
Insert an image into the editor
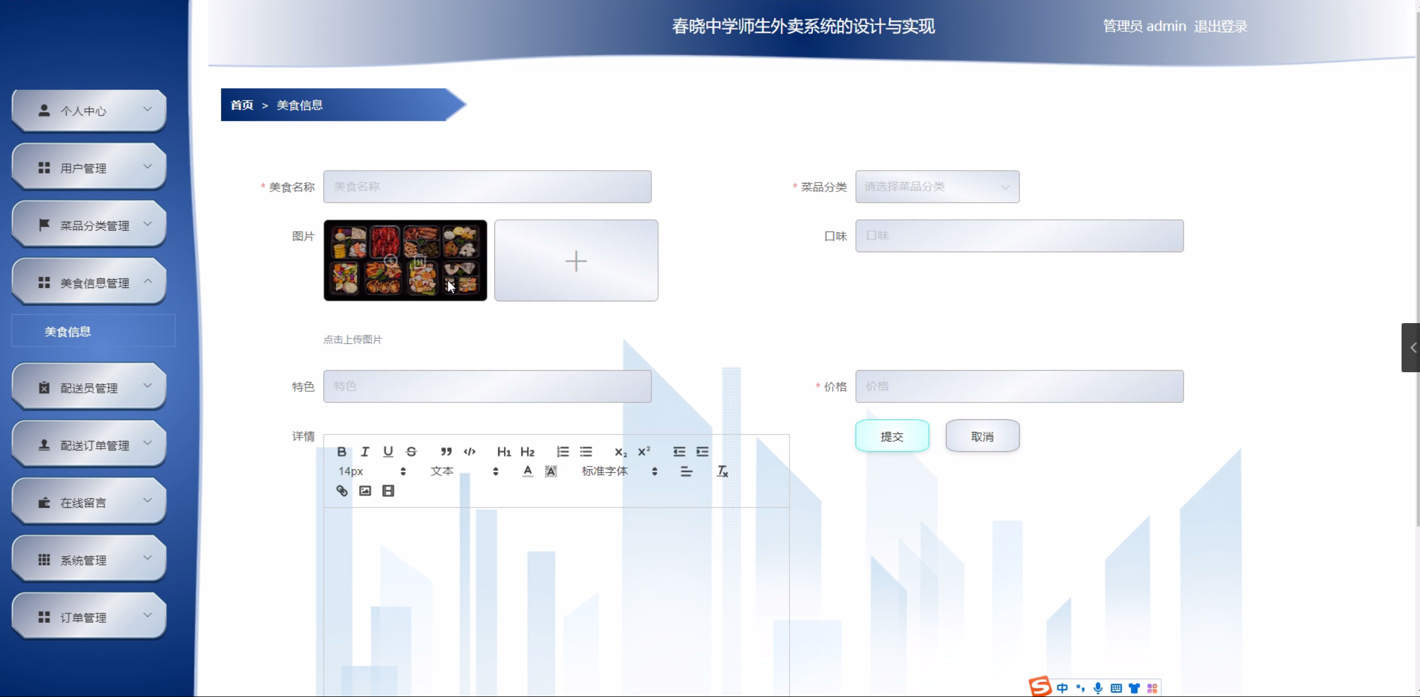(x=365, y=491)
